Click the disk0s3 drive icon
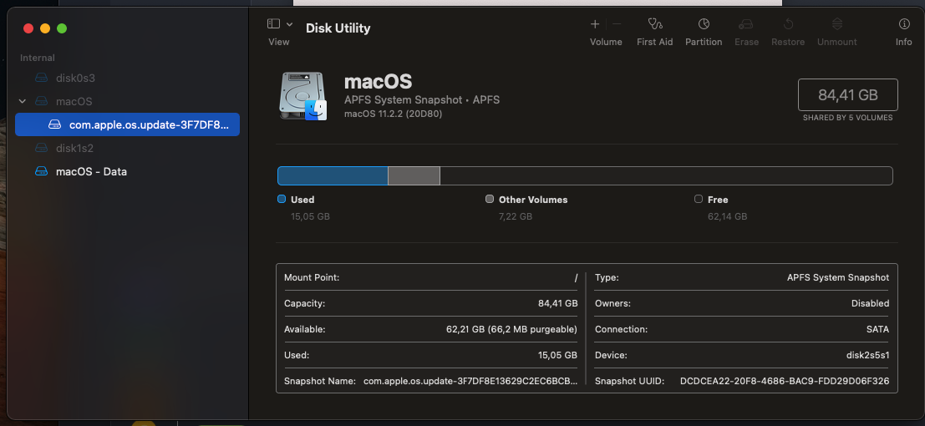The height and width of the screenshot is (426, 925). [x=41, y=78]
